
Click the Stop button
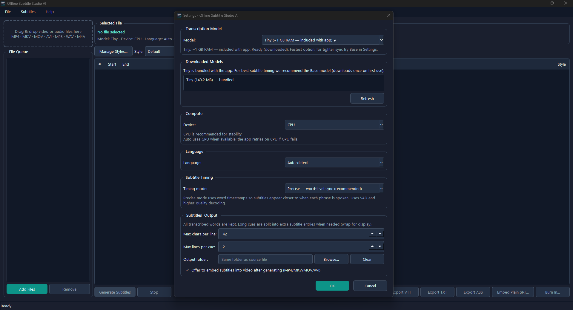[154, 292]
